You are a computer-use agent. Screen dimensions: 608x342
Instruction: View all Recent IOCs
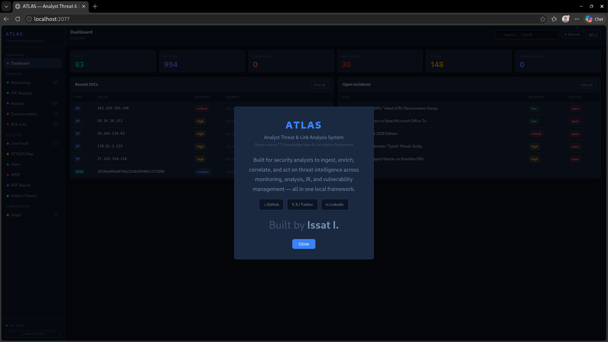(319, 85)
